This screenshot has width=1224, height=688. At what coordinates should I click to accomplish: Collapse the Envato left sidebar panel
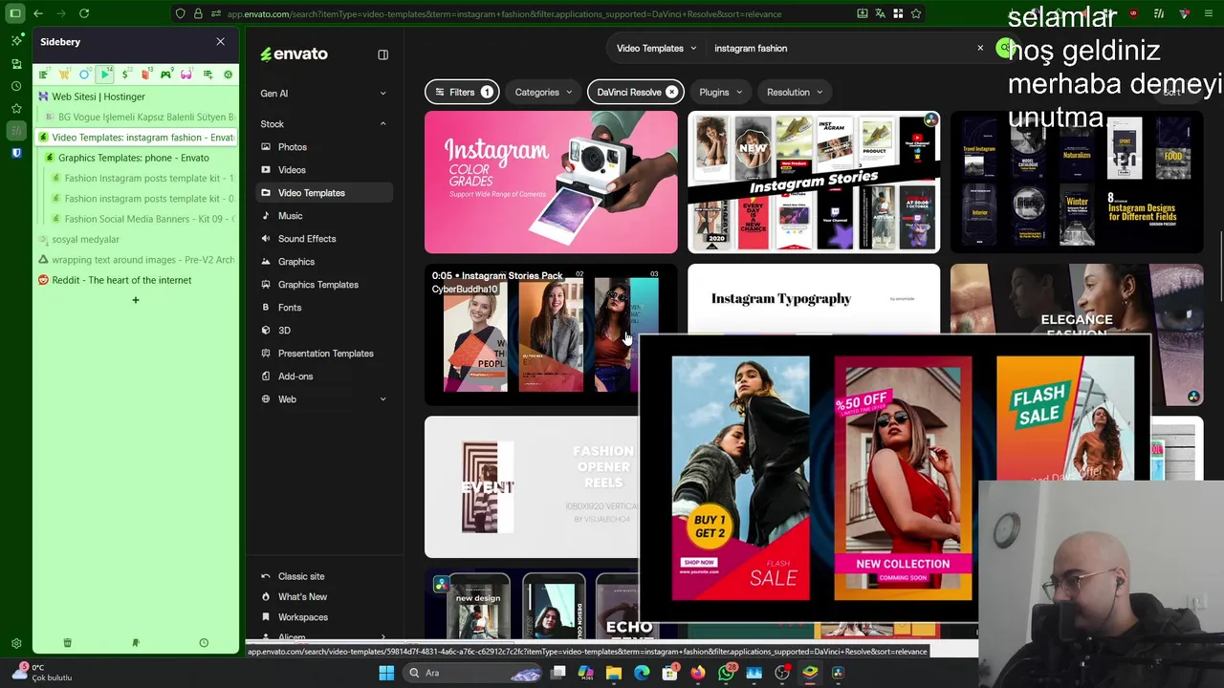pyautogui.click(x=382, y=54)
